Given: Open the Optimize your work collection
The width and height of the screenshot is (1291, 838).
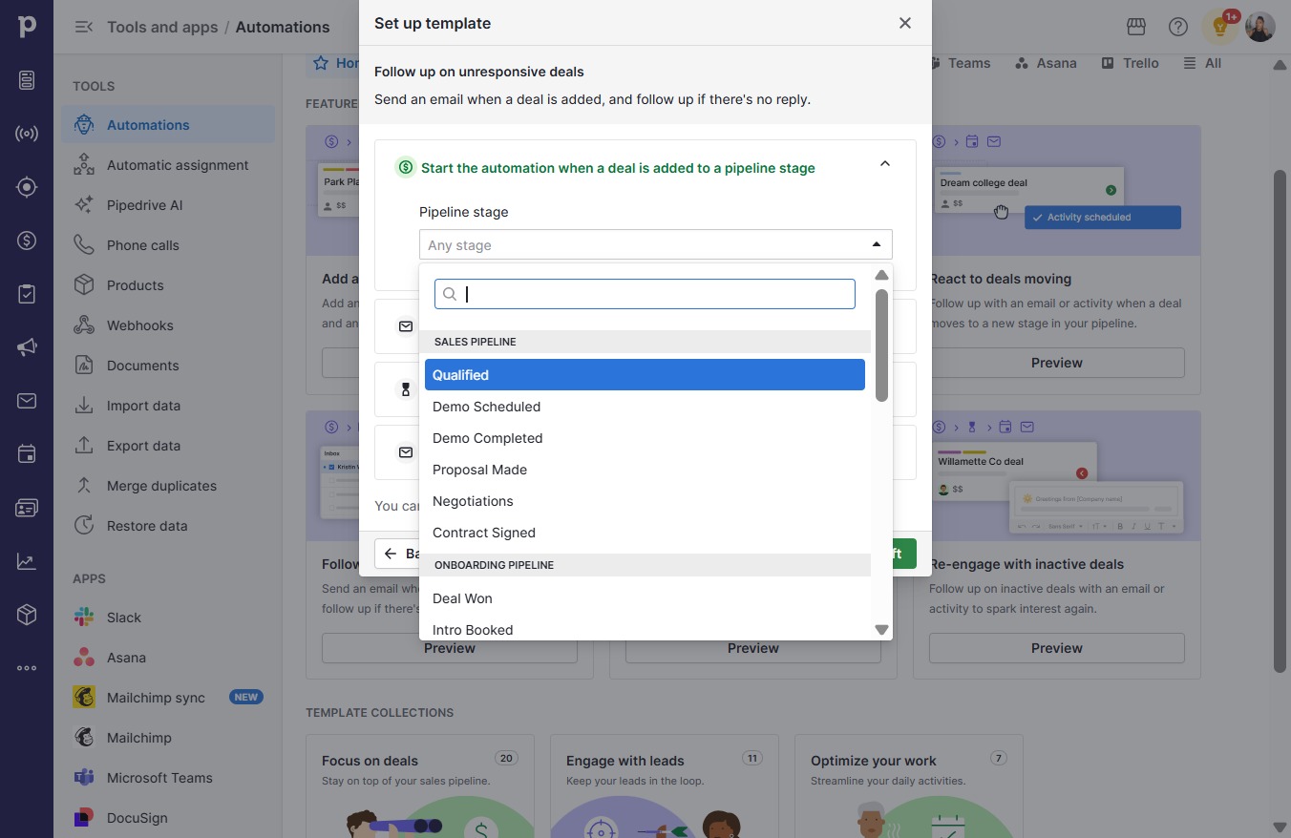Looking at the screenshot, I should click(x=909, y=786).
